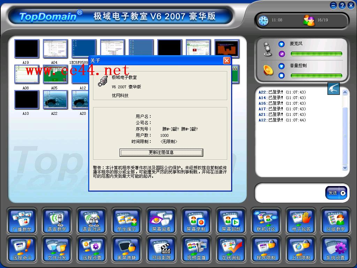Viewport: 357px width, 268px height.
Task: Select the A19 student screen thumbnail
Action: (x=26, y=49)
